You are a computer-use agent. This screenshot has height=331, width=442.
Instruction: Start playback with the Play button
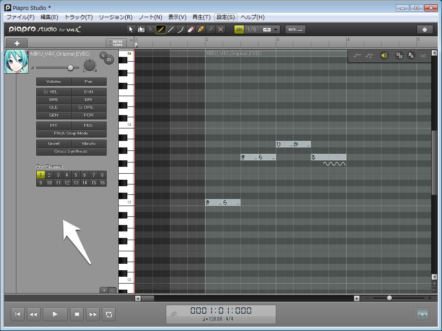55,314
